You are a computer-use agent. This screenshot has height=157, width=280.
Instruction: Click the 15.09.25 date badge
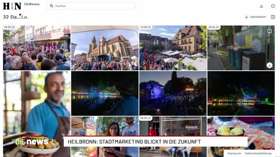pyautogui.click(x=146, y=27)
